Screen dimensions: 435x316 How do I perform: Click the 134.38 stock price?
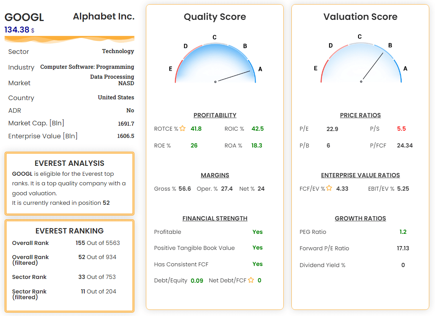point(17,30)
